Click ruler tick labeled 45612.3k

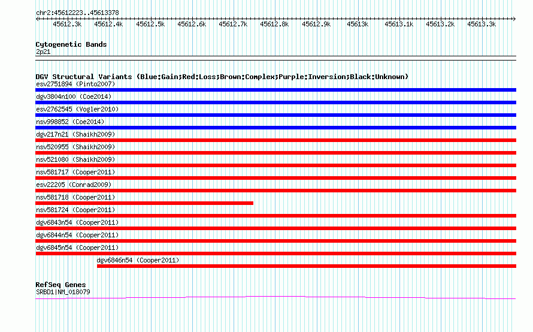(67, 24)
